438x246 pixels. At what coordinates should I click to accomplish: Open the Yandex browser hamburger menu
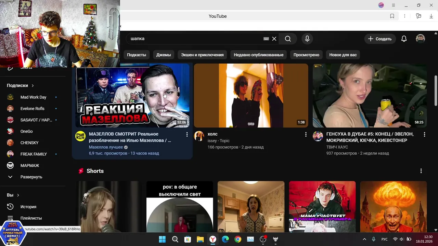point(394,5)
